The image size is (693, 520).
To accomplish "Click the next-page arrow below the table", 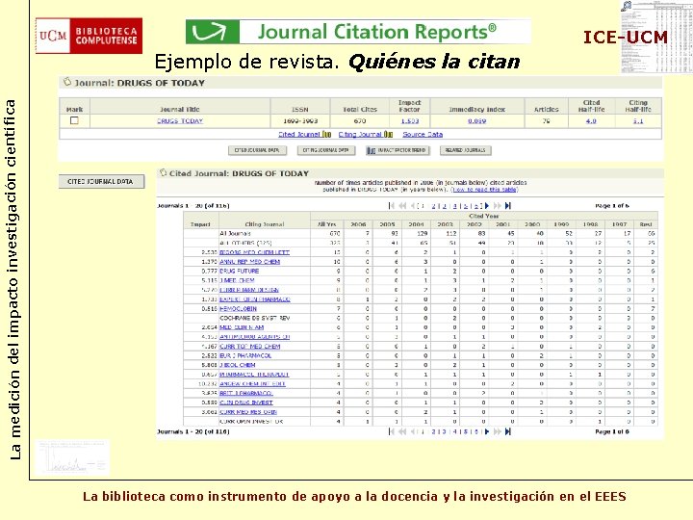I will coord(487,431).
